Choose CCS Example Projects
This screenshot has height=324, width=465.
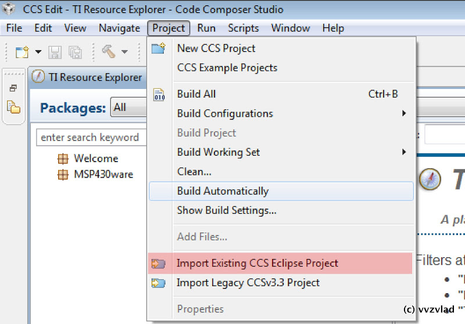(227, 67)
